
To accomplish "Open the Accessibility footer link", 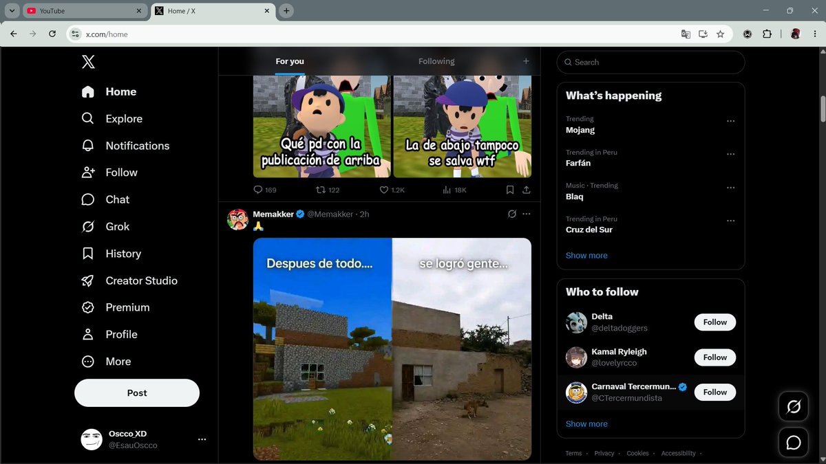I will (x=678, y=454).
